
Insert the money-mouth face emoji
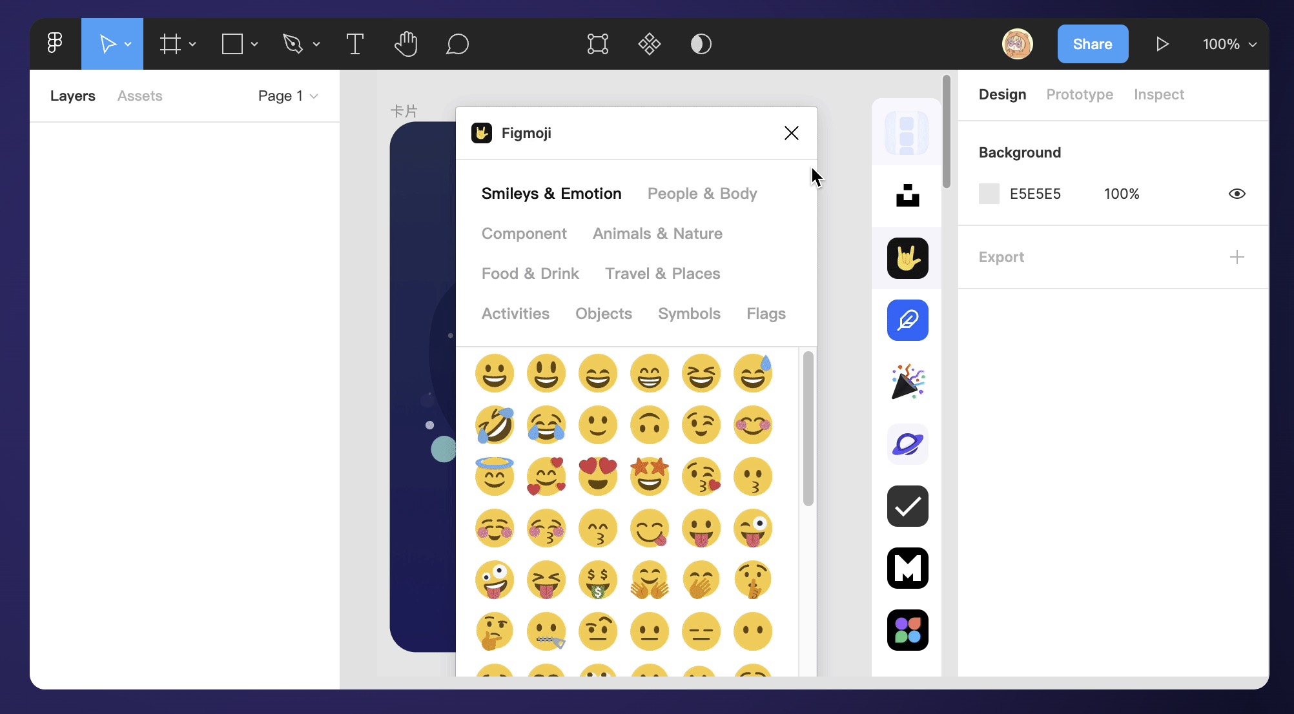(x=598, y=580)
